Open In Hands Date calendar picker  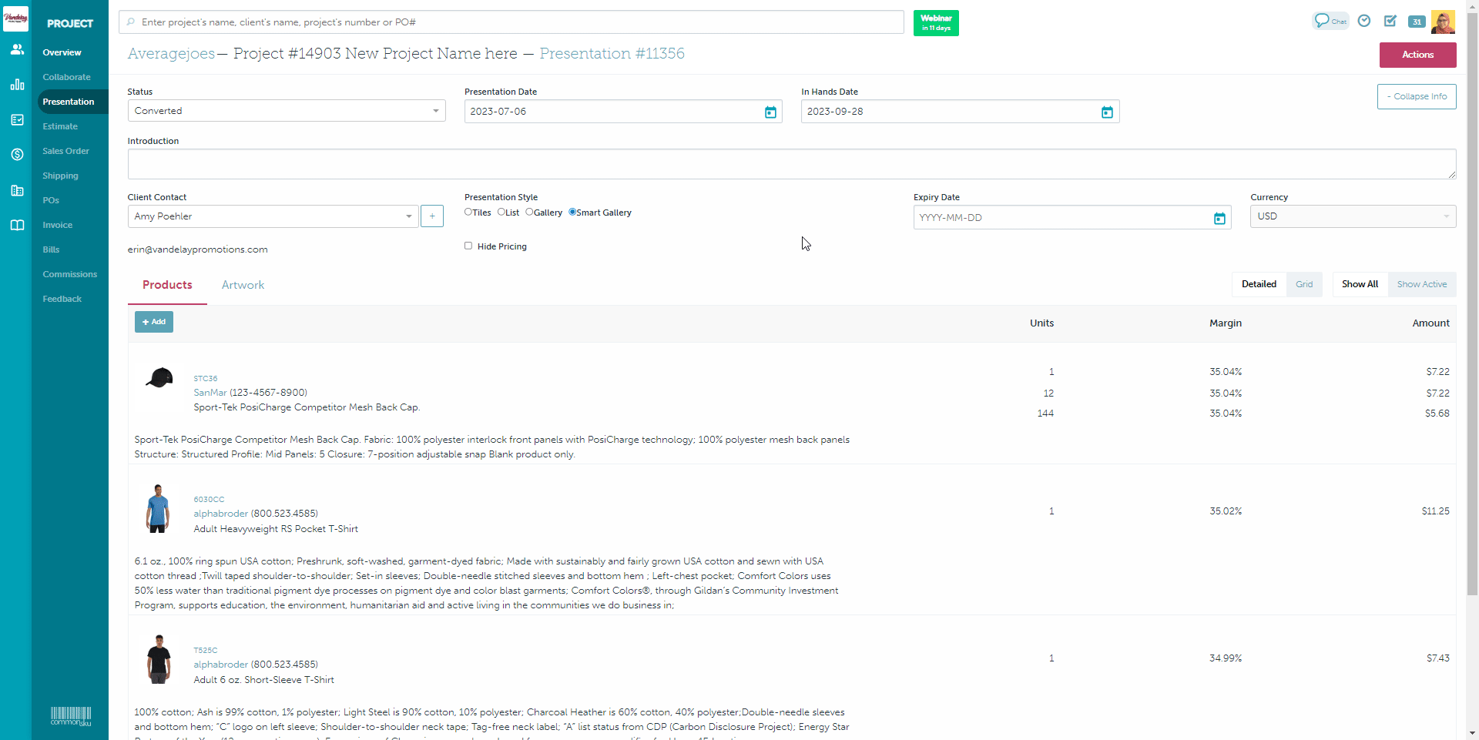click(1107, 112)
